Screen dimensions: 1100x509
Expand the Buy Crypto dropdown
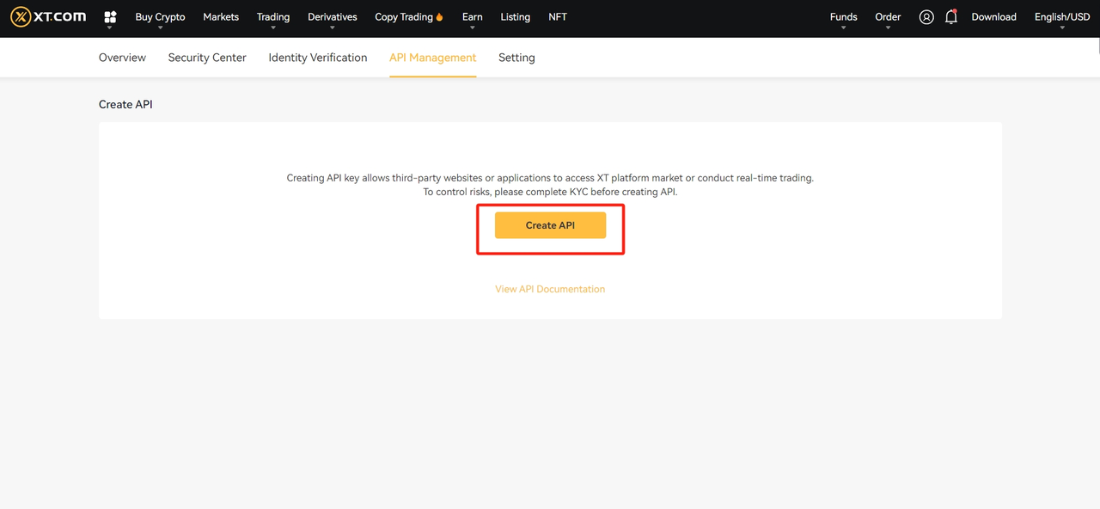[160, 17]
